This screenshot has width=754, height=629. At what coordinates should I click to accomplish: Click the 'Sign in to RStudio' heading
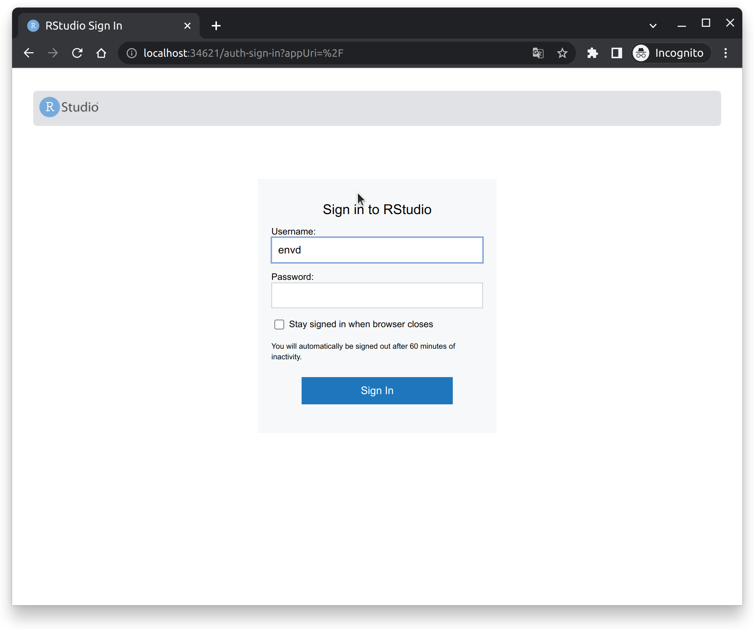coord(377,210)
